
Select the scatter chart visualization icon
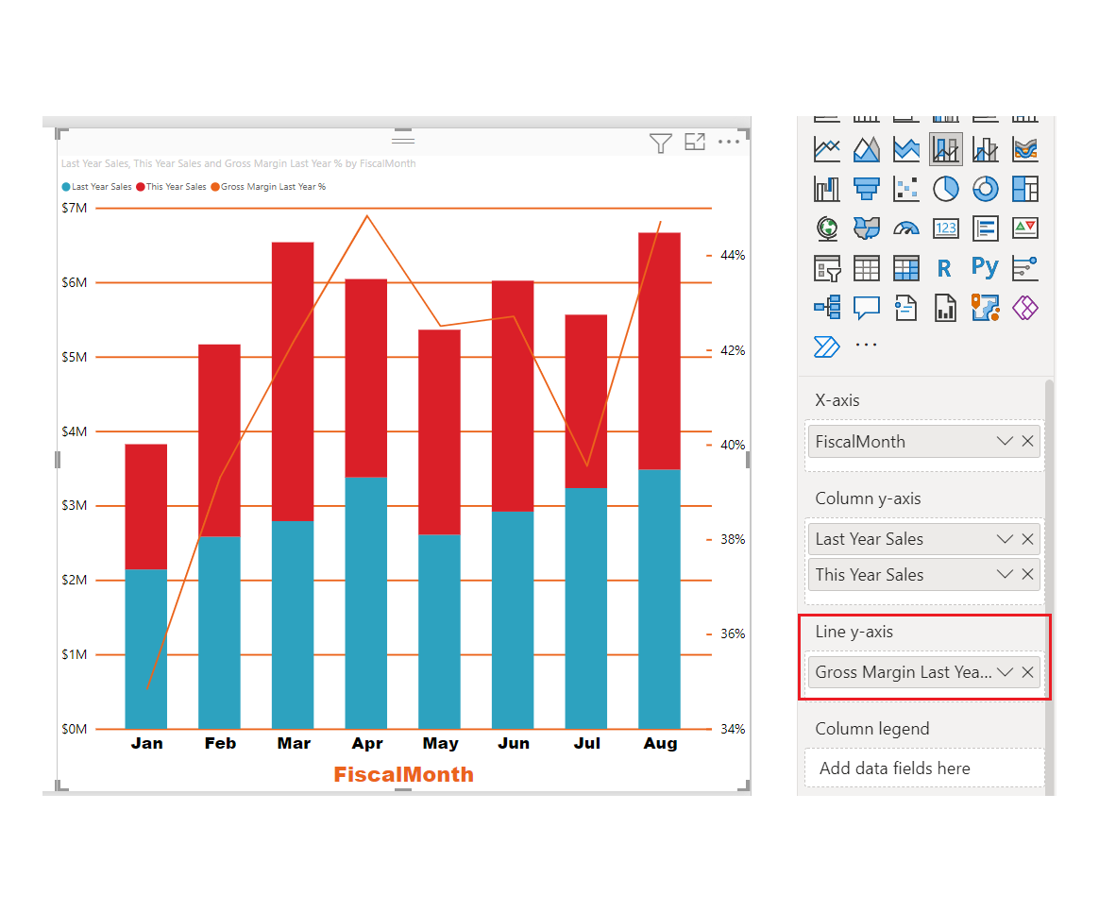pos(906,189)
